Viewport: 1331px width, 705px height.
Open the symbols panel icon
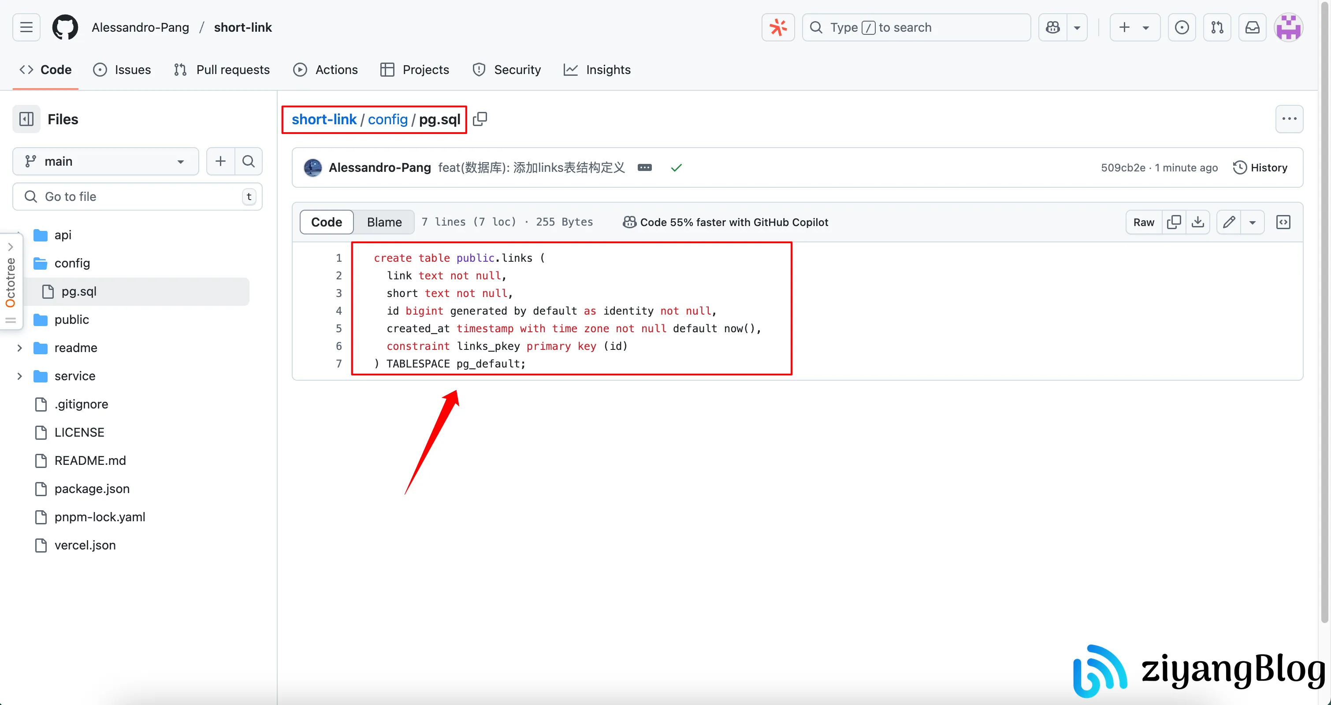(1283, 222)
